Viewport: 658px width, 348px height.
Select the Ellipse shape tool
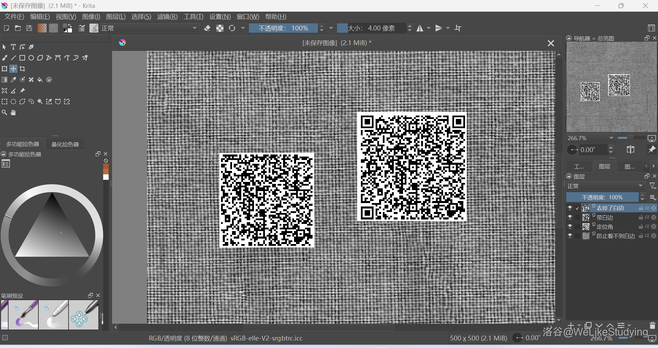[31, 58]
